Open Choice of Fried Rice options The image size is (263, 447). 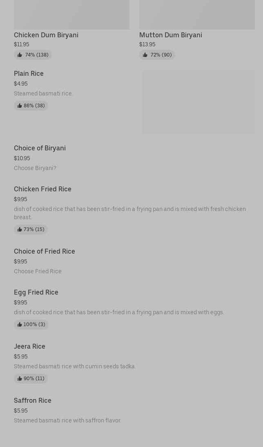(x=44, y=252)
